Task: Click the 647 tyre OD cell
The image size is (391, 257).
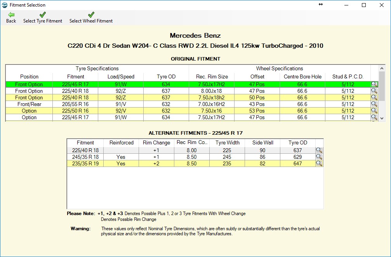Action: pyautogui.click(x=298, y=163)
